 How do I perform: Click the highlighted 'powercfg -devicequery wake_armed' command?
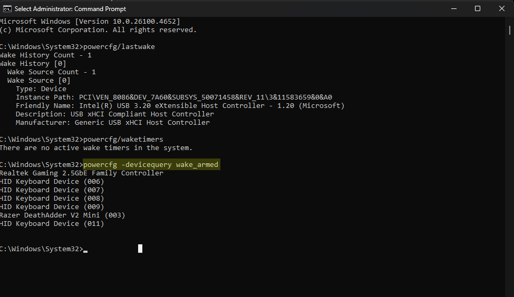[151, 165]
